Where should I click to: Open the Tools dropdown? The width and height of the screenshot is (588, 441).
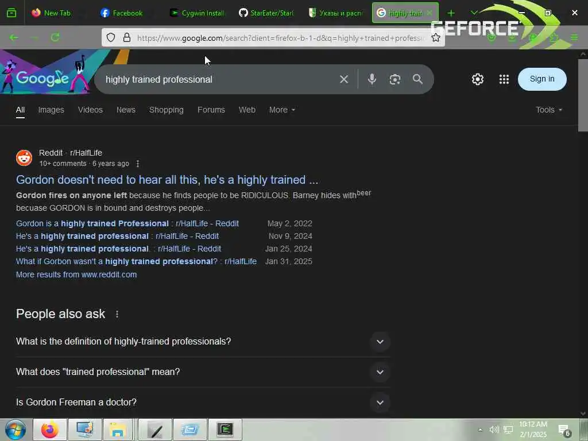[548, 110]
